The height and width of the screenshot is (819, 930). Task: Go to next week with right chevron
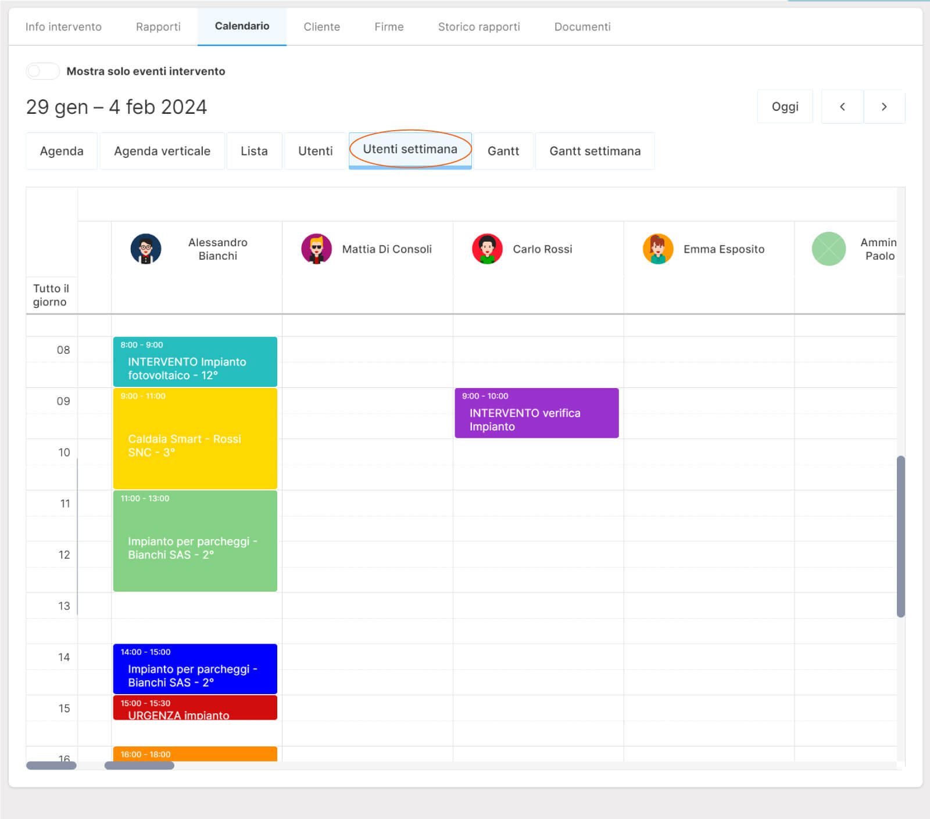coord(884,107)
